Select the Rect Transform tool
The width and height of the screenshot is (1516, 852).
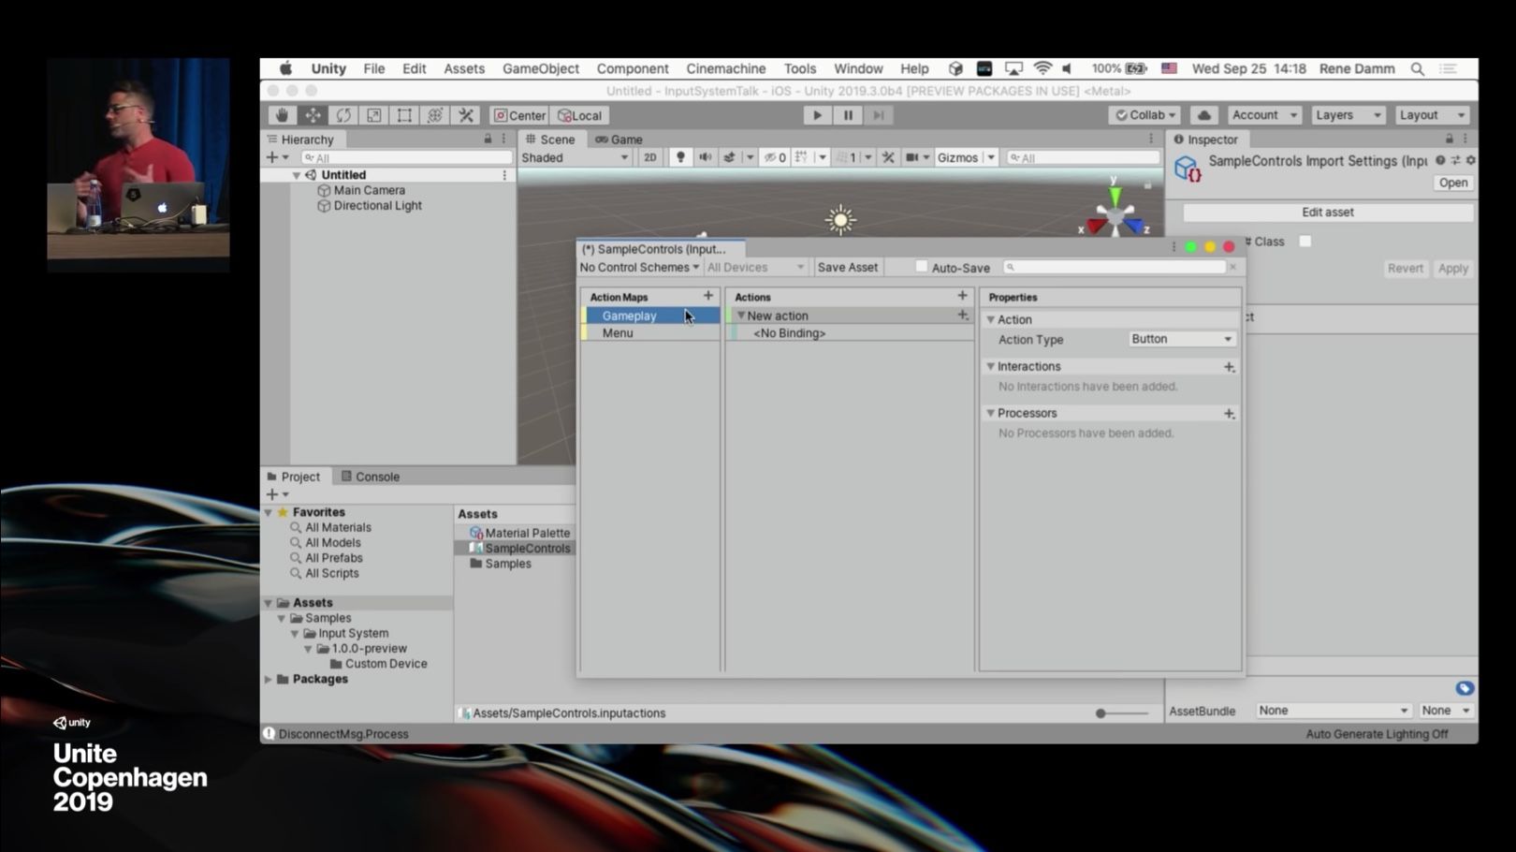(404, 115)
